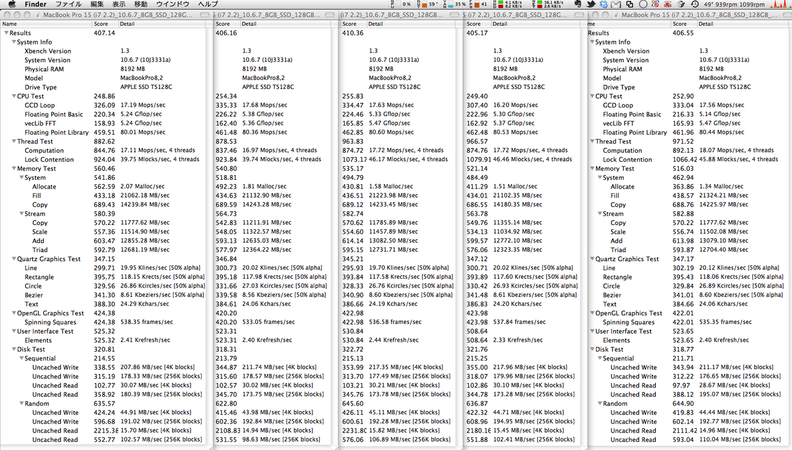
Task: Select the GCD Loop row scoring 326.09
Action: pyautogui.click(x=103, y=106)
